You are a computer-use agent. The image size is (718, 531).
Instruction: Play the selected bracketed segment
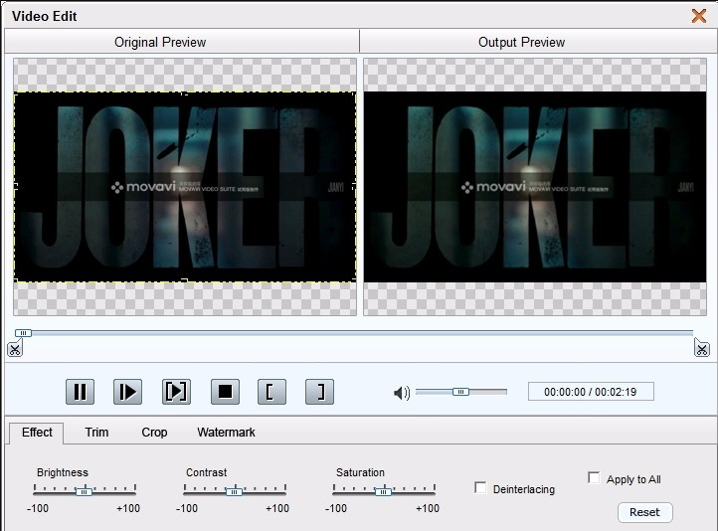[176, 392]
